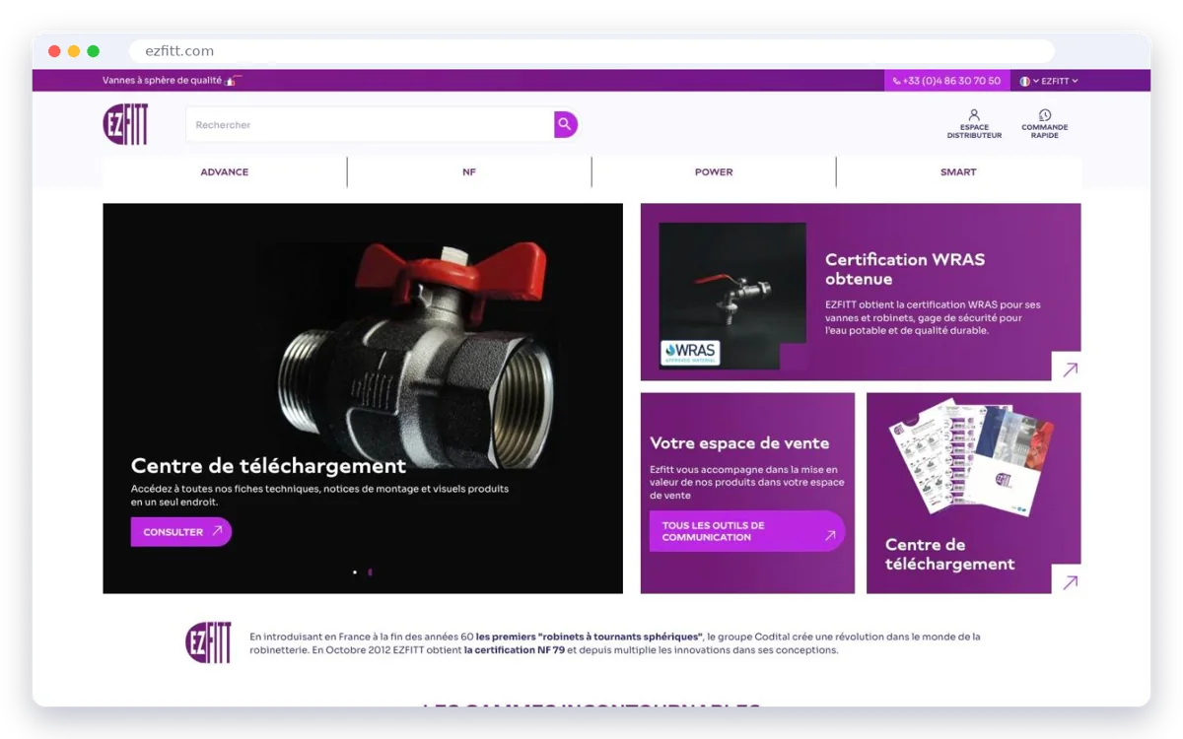The height and width of the screenshot is (739, 1183).
Task: Click the Certification WRAS obtenue heading
Action: [905, 269]
